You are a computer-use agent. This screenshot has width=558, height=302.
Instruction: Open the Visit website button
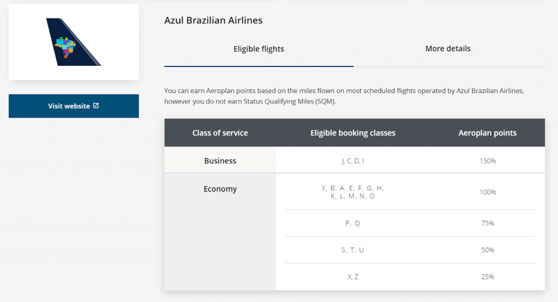click(x=74, y=106)
